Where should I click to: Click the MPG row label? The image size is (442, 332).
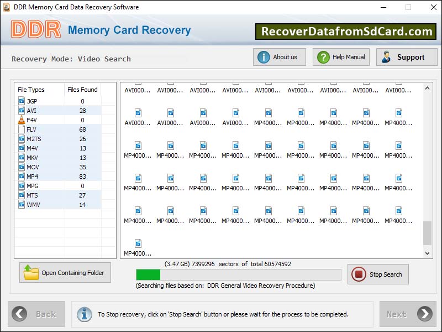click(x=33, y=186)
